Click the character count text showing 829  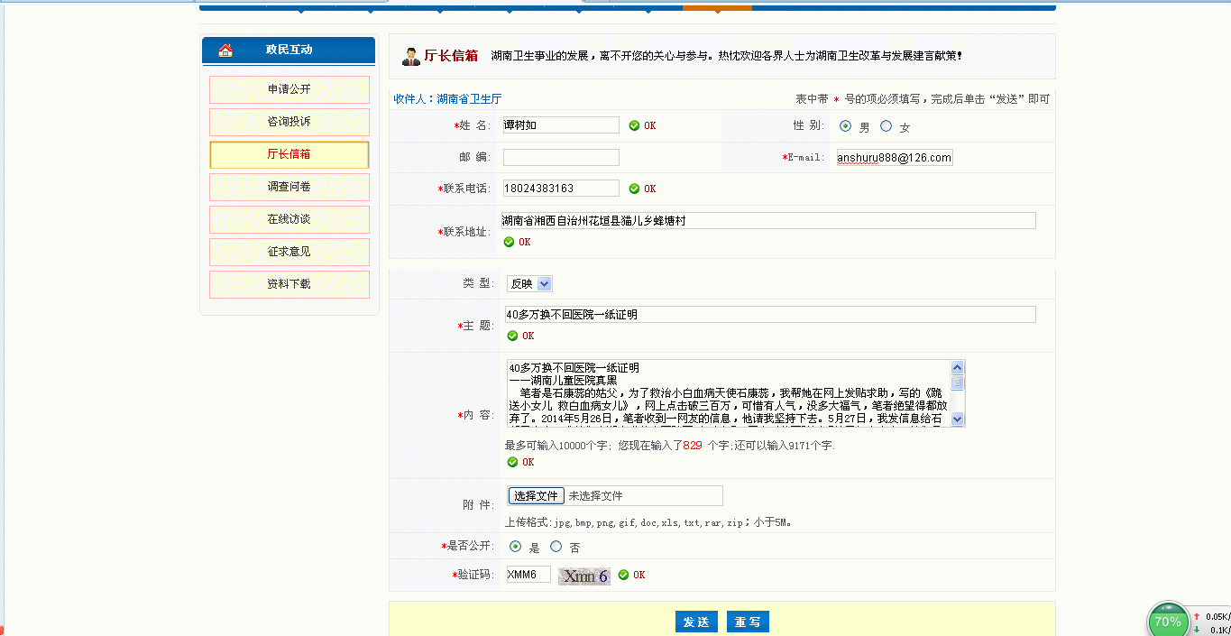point(670,446)
